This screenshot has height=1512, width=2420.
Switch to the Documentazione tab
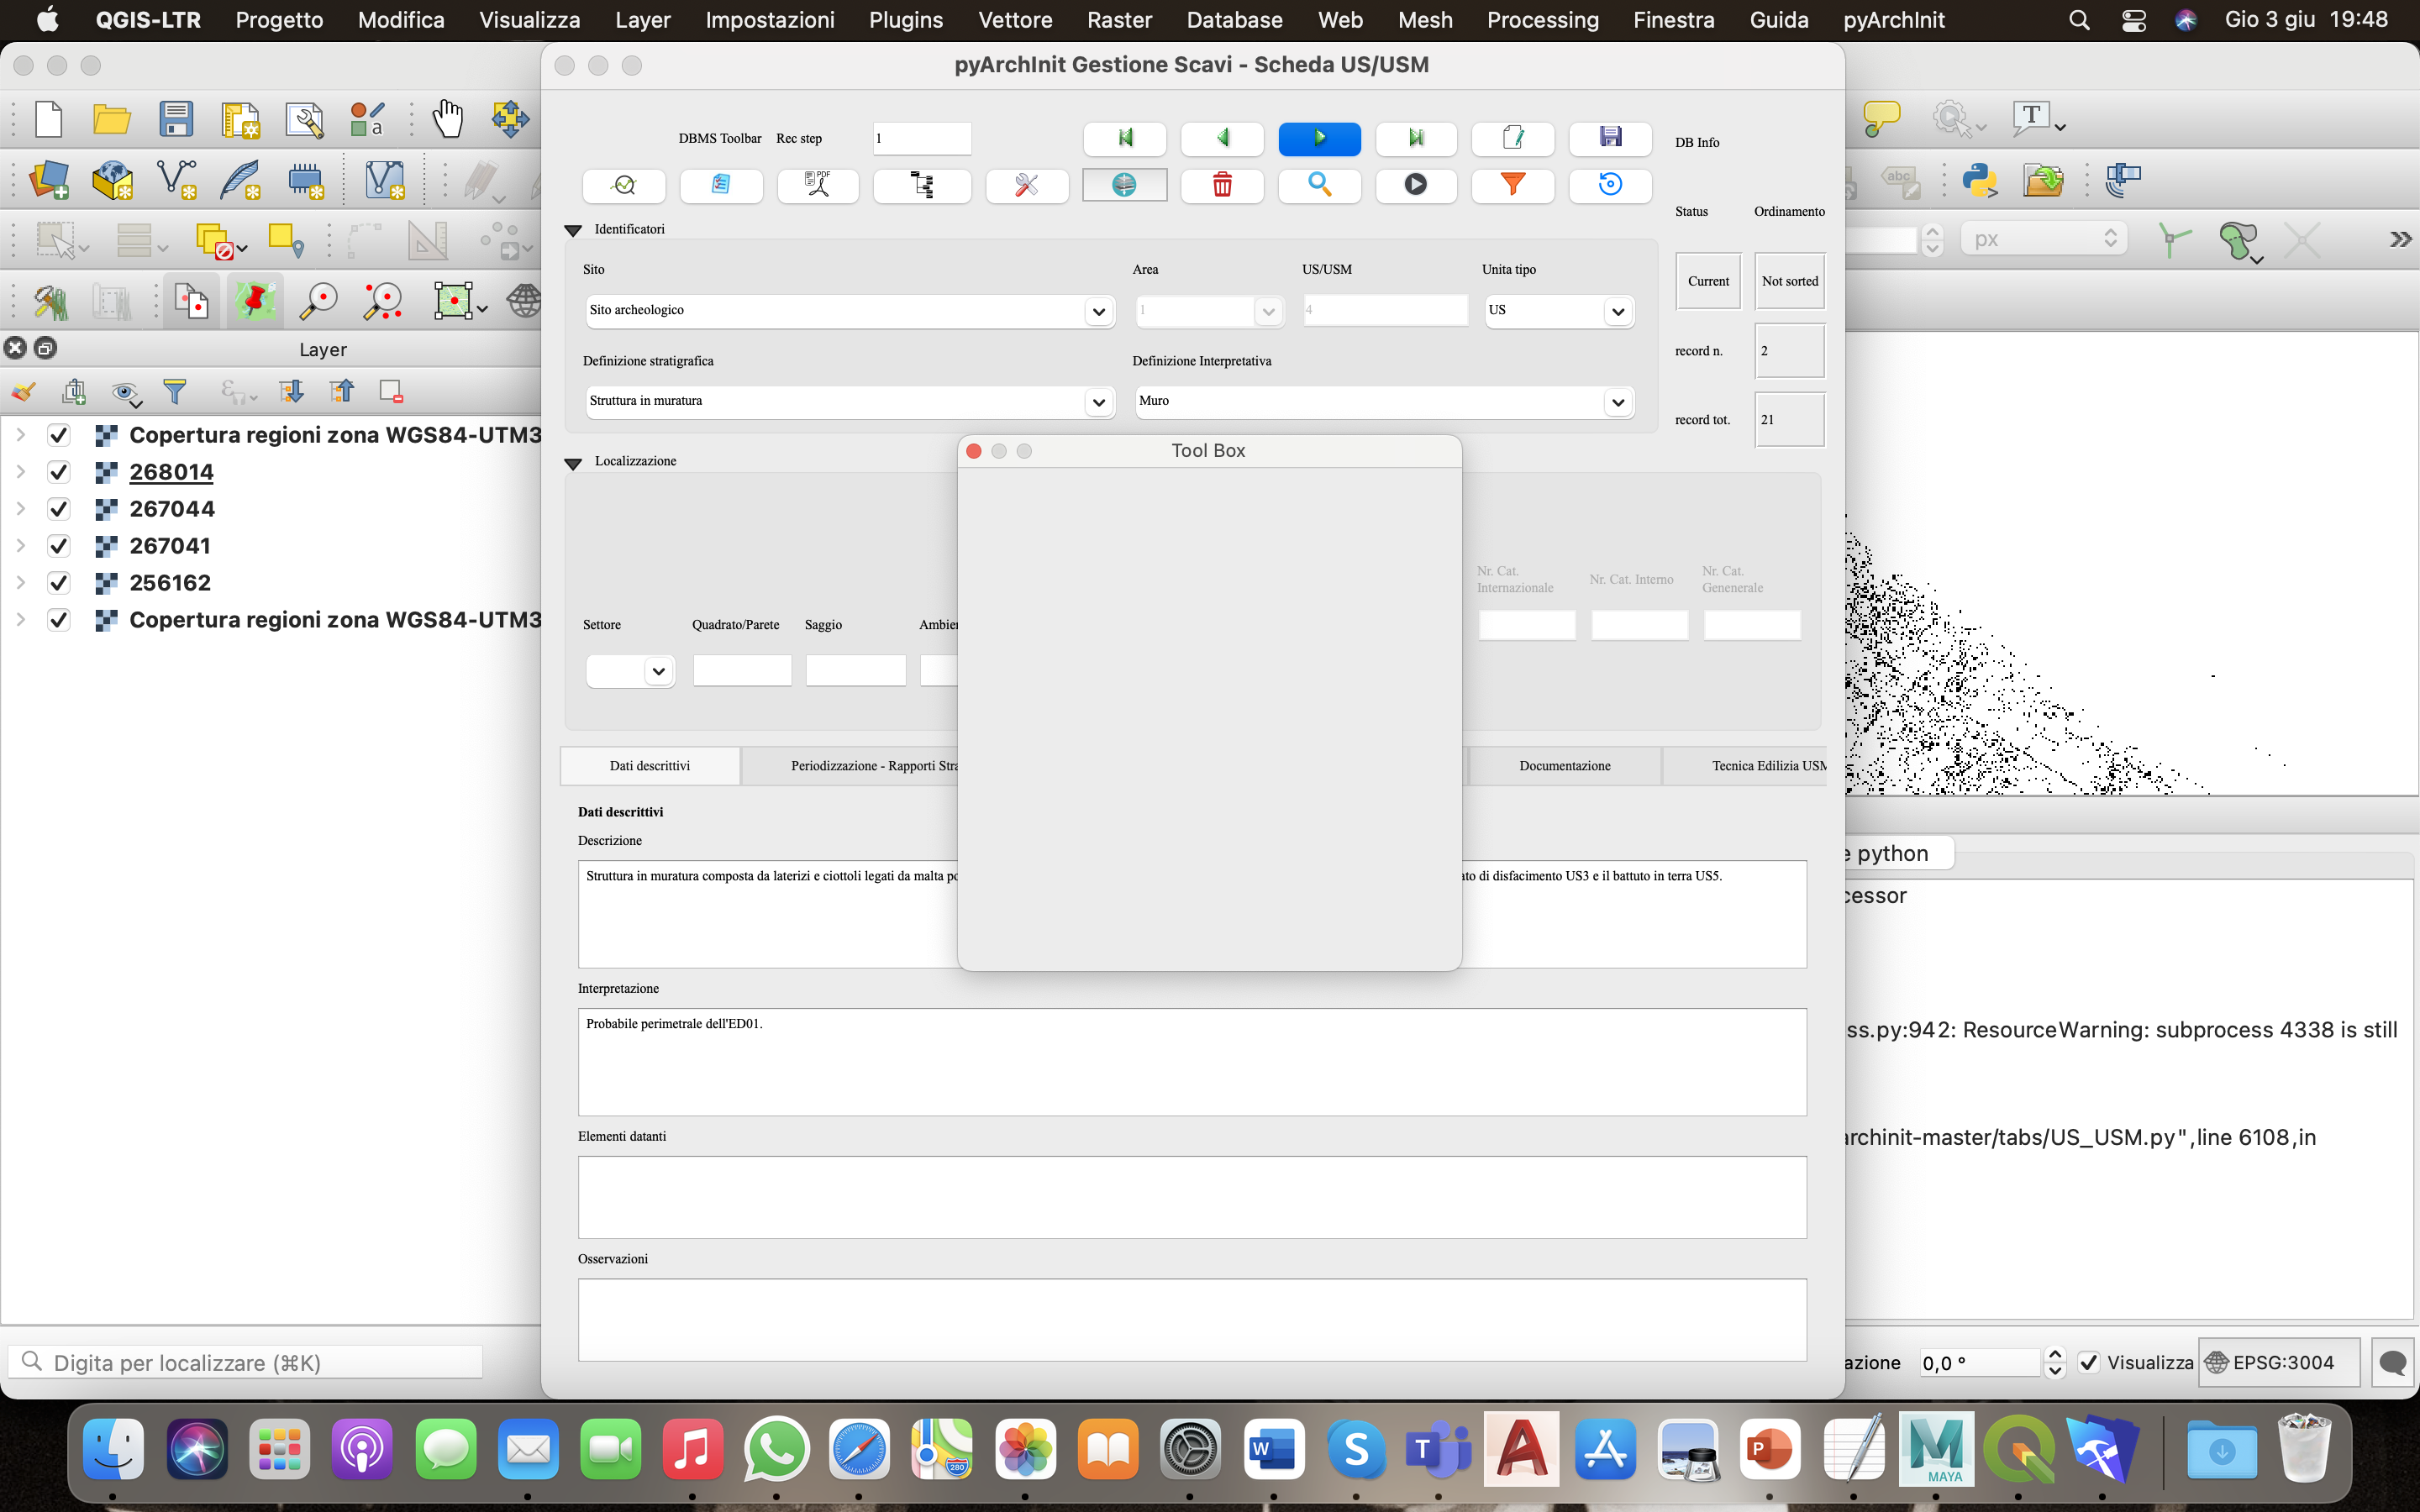click(x=1563, y=765)
